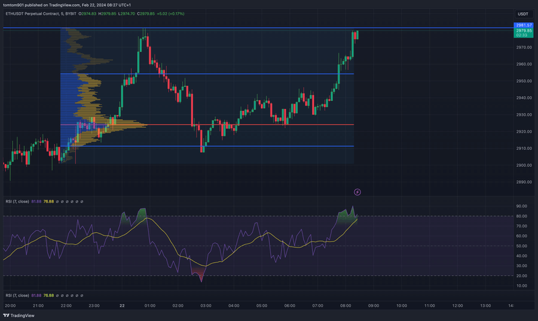The height and width of the screenshot is (321, 538).
Task: Click the 20:00 time axis label
Action: [10, 306]
